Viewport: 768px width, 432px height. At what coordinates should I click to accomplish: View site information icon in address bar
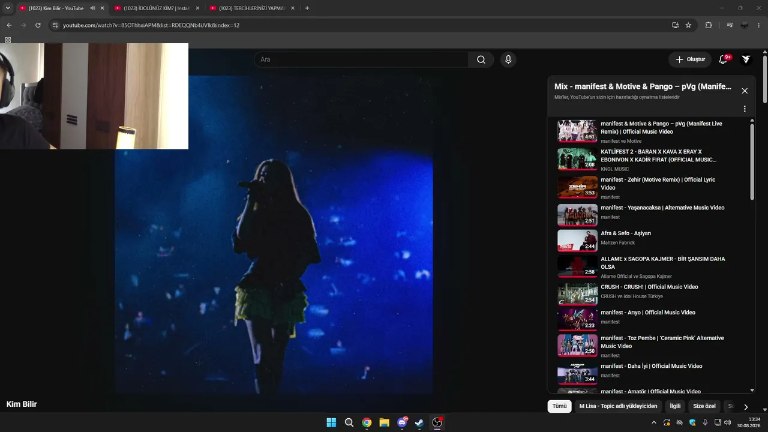pyautogui.click(x=55, y=25)
